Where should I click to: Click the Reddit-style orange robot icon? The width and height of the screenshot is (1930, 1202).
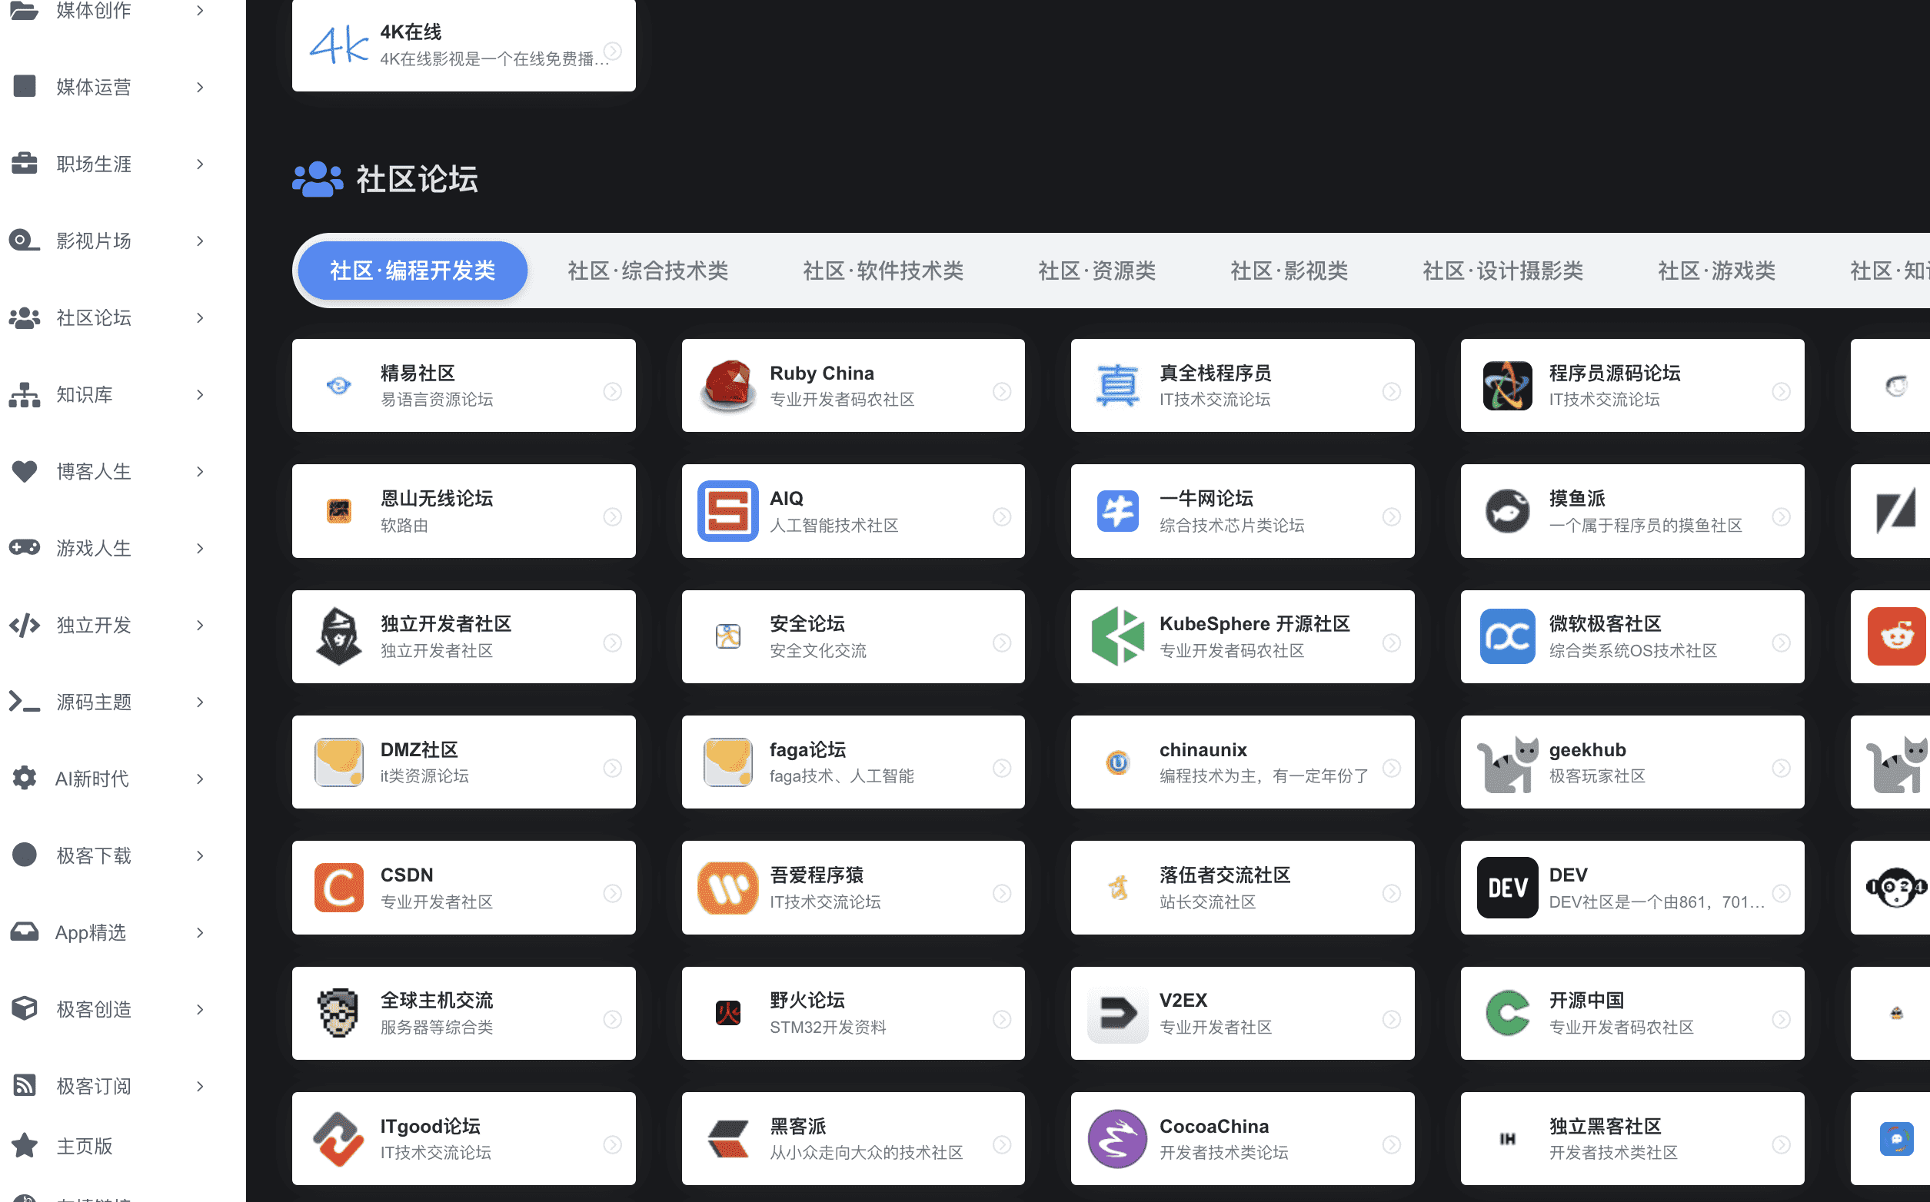click(x=1896, y=636)
